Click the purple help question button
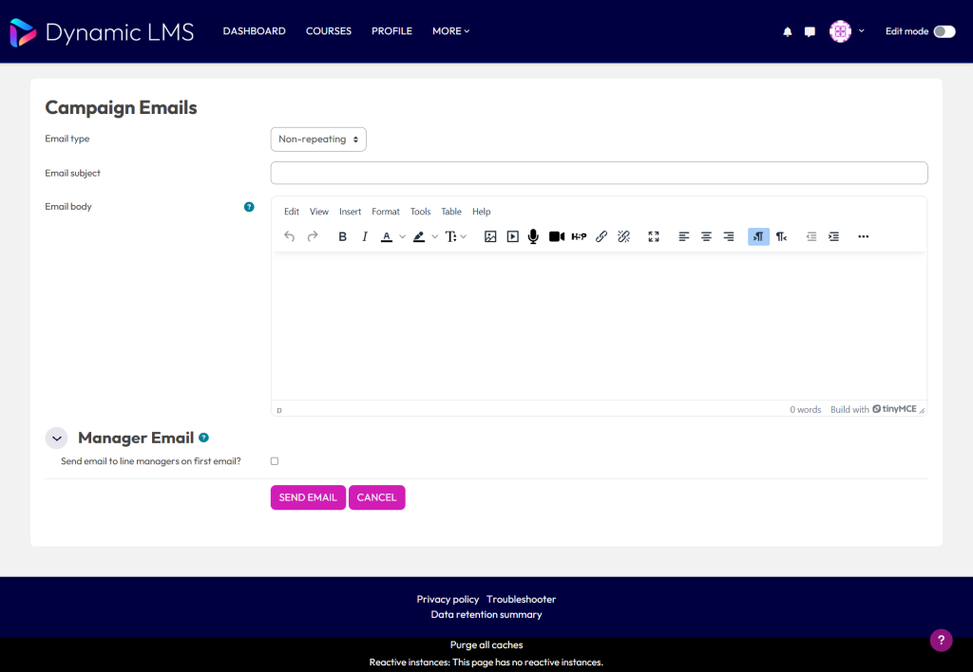The height and width of the screenshot is (672, 973). tap(941, 640)
